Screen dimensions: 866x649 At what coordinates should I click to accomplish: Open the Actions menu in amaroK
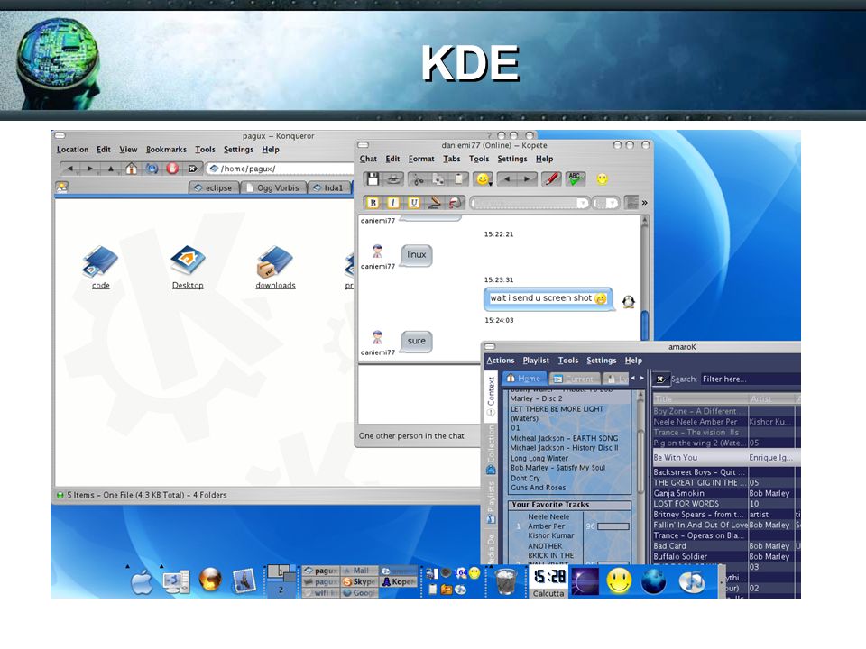click(501, 361)
